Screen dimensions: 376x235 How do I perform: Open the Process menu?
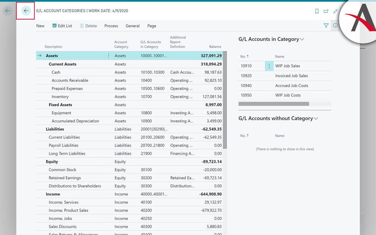(x=111, y=26)
